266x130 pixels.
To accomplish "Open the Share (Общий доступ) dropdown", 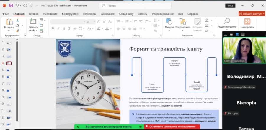I will pos(252,13).
